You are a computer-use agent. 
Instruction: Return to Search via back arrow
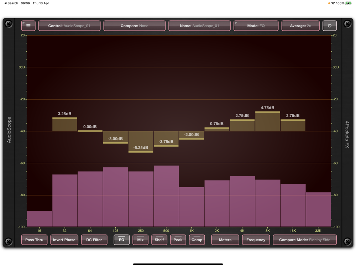(x=11, y=3)
